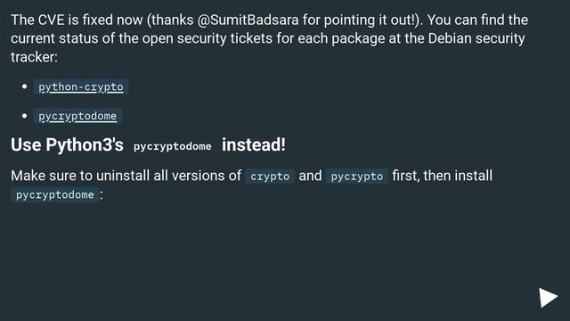Screen dimensions: 570x321
Task: Click the word 'and' between code snippets
Action: click(310, 176)
